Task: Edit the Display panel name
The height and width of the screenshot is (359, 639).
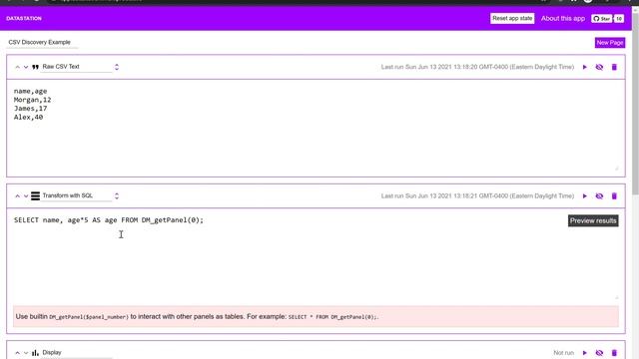Action: pyautogui.click(x=76, y=353)
